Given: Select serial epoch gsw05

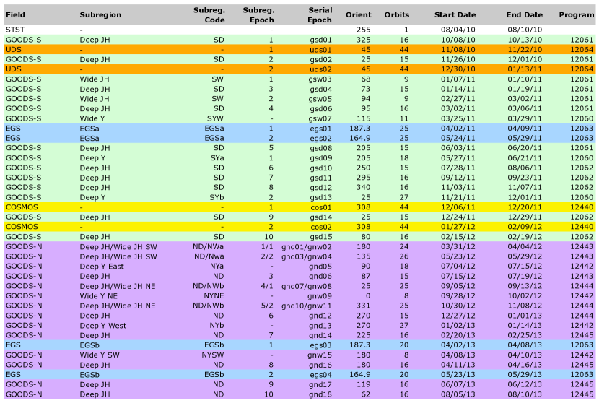Looking at the screenshot, I should coord(320,99).
